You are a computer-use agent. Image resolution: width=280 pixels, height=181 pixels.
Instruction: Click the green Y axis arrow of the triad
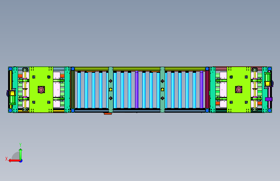(x=21, y=154)
